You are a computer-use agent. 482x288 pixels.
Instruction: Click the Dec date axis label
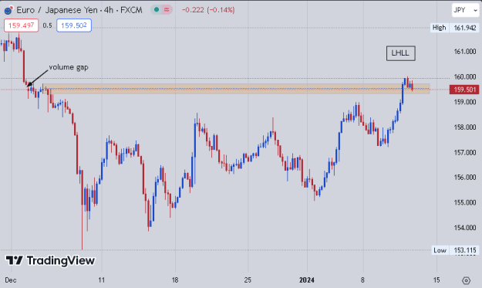11,280
